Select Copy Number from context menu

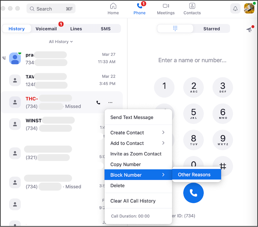[x=125, y=164]
